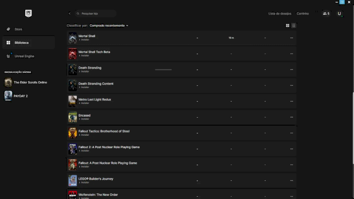Click Instalar under Metro Last Light Redux
354x199 pixels.
[x=84, y=103]
